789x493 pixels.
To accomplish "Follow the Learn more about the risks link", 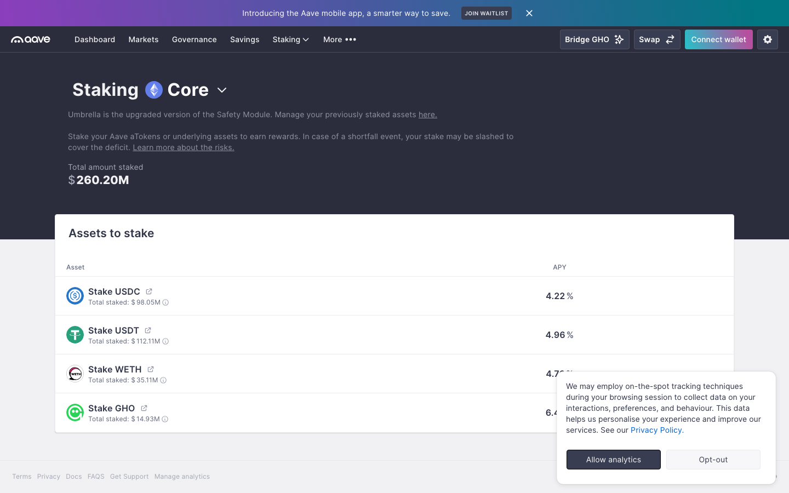I will pos(183,147).
